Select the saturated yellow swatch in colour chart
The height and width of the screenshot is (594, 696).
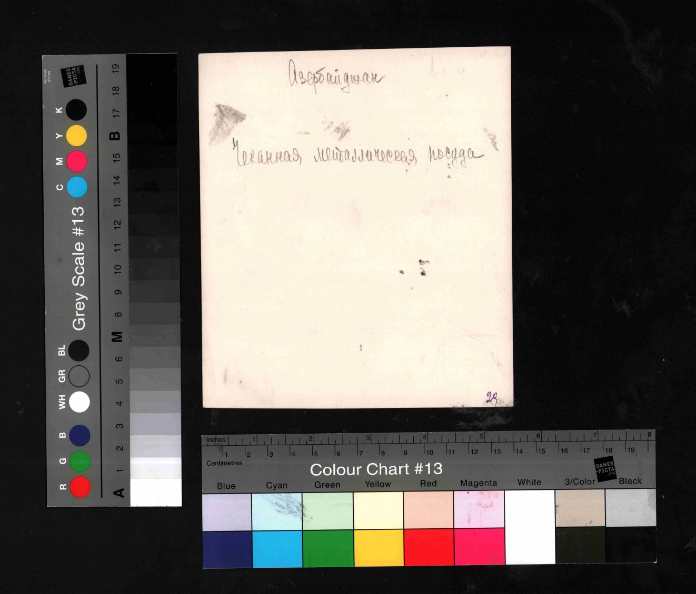pos(379,548)
